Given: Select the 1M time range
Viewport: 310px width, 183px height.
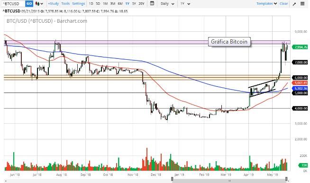Looking at the screenshot, I should [105, 4].
